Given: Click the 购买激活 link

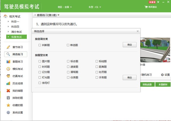Looking at the screenshot, I should pos(152,7).
